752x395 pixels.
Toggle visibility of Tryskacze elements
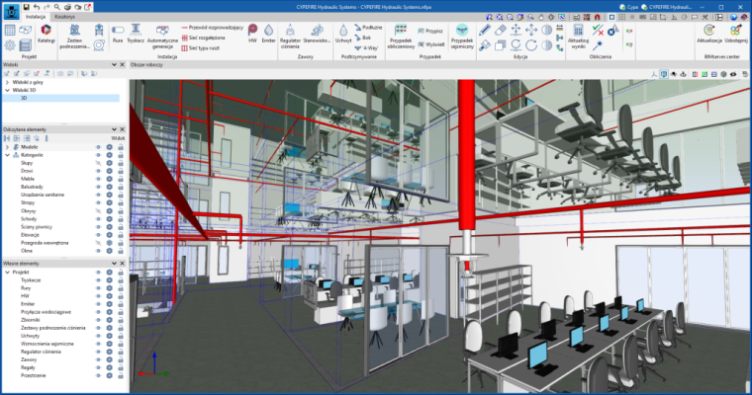tap(98, 279)
